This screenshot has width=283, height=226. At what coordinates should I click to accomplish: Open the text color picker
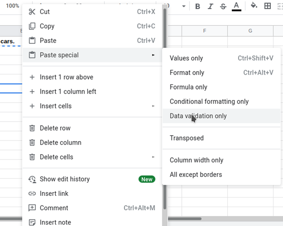236,7
